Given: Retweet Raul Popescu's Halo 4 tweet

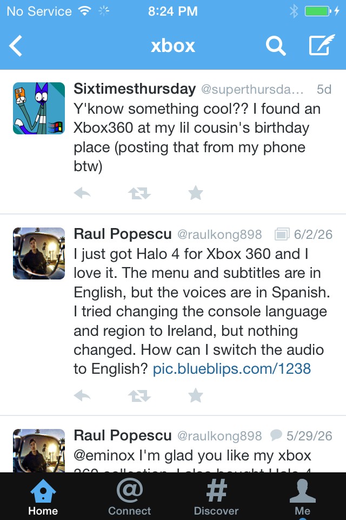Looking at the screenshot, I should (139, 395).
